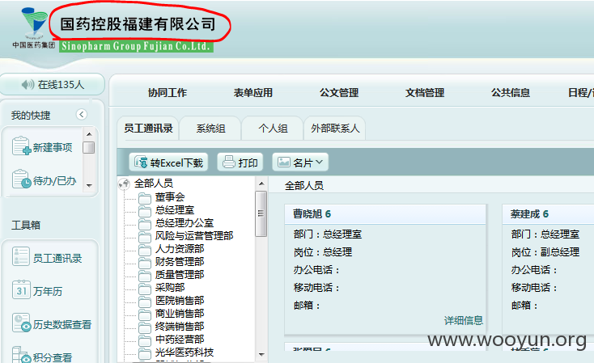
Task: Select the 总经理室 folder in tree
Action: point(175,209)
